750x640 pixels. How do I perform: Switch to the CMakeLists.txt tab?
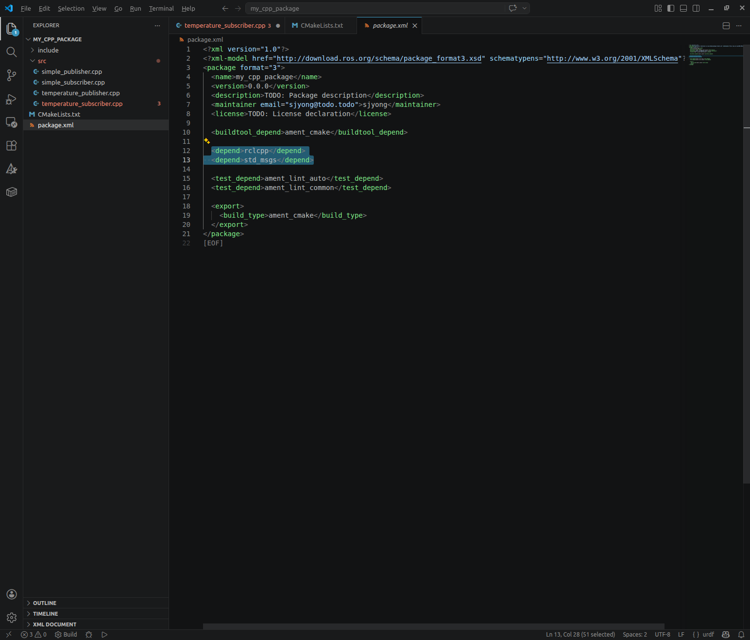point(321,26)
